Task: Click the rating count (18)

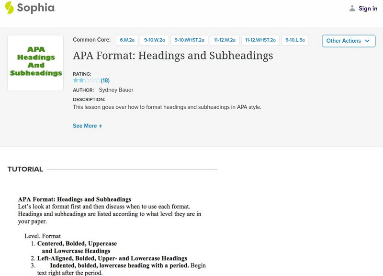Action: [105, 80]
